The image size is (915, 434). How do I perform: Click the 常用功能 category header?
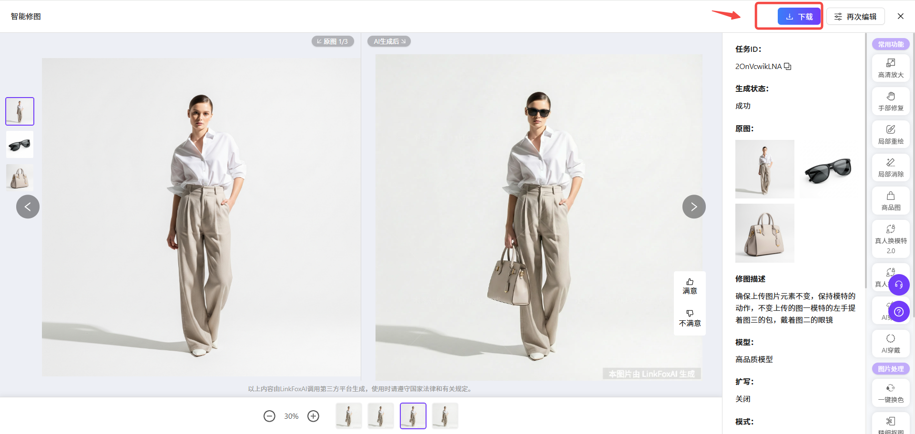click(x=891, y=44)
